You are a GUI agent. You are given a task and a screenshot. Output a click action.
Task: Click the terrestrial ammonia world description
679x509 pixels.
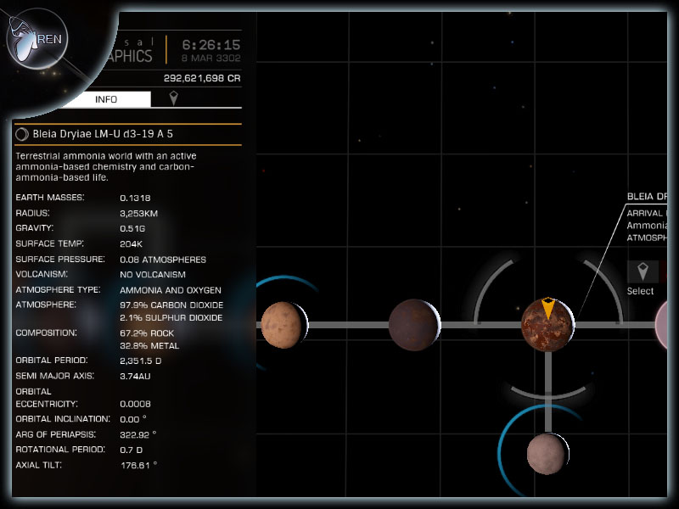point(106,166)
